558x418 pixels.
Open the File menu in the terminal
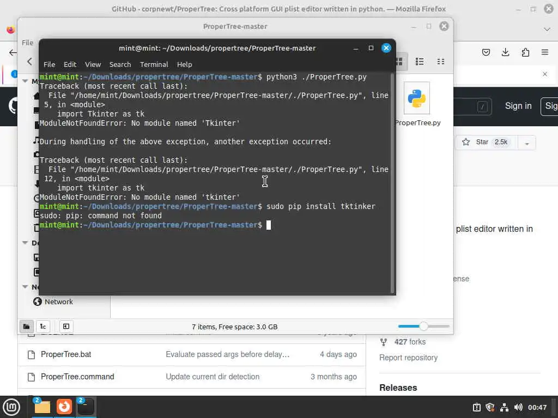(49, 64)
